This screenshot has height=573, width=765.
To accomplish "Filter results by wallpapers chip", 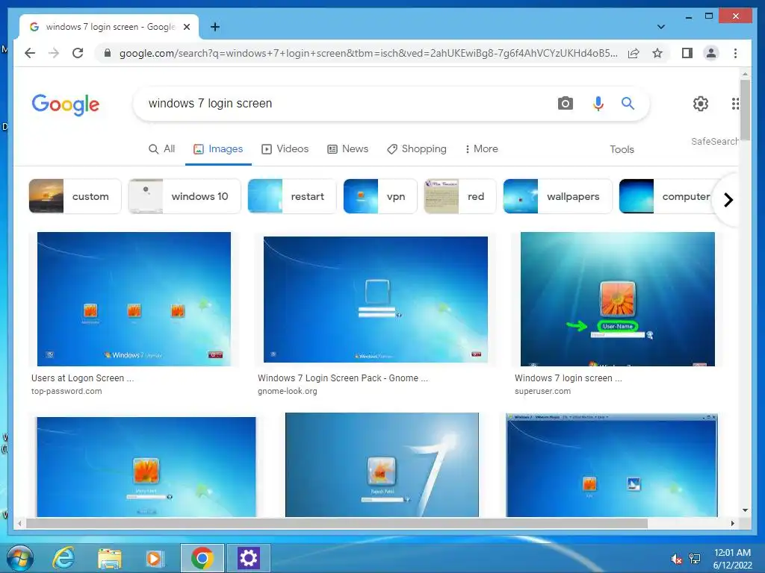I will click(557, 196).
